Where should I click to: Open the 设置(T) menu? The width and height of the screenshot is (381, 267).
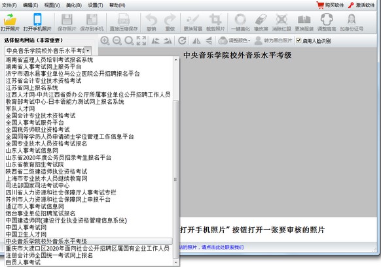[96, 5]
